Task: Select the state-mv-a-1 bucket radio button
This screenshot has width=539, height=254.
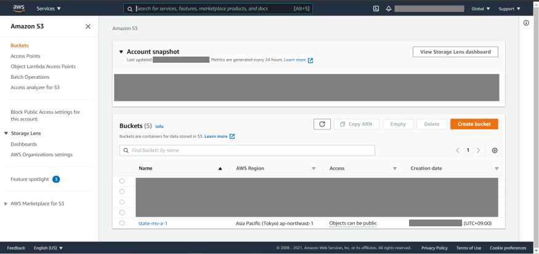Action: click(122, 223)
